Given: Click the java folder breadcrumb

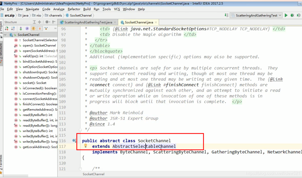Looking at the screenshot, I should (x=23, y=16).
